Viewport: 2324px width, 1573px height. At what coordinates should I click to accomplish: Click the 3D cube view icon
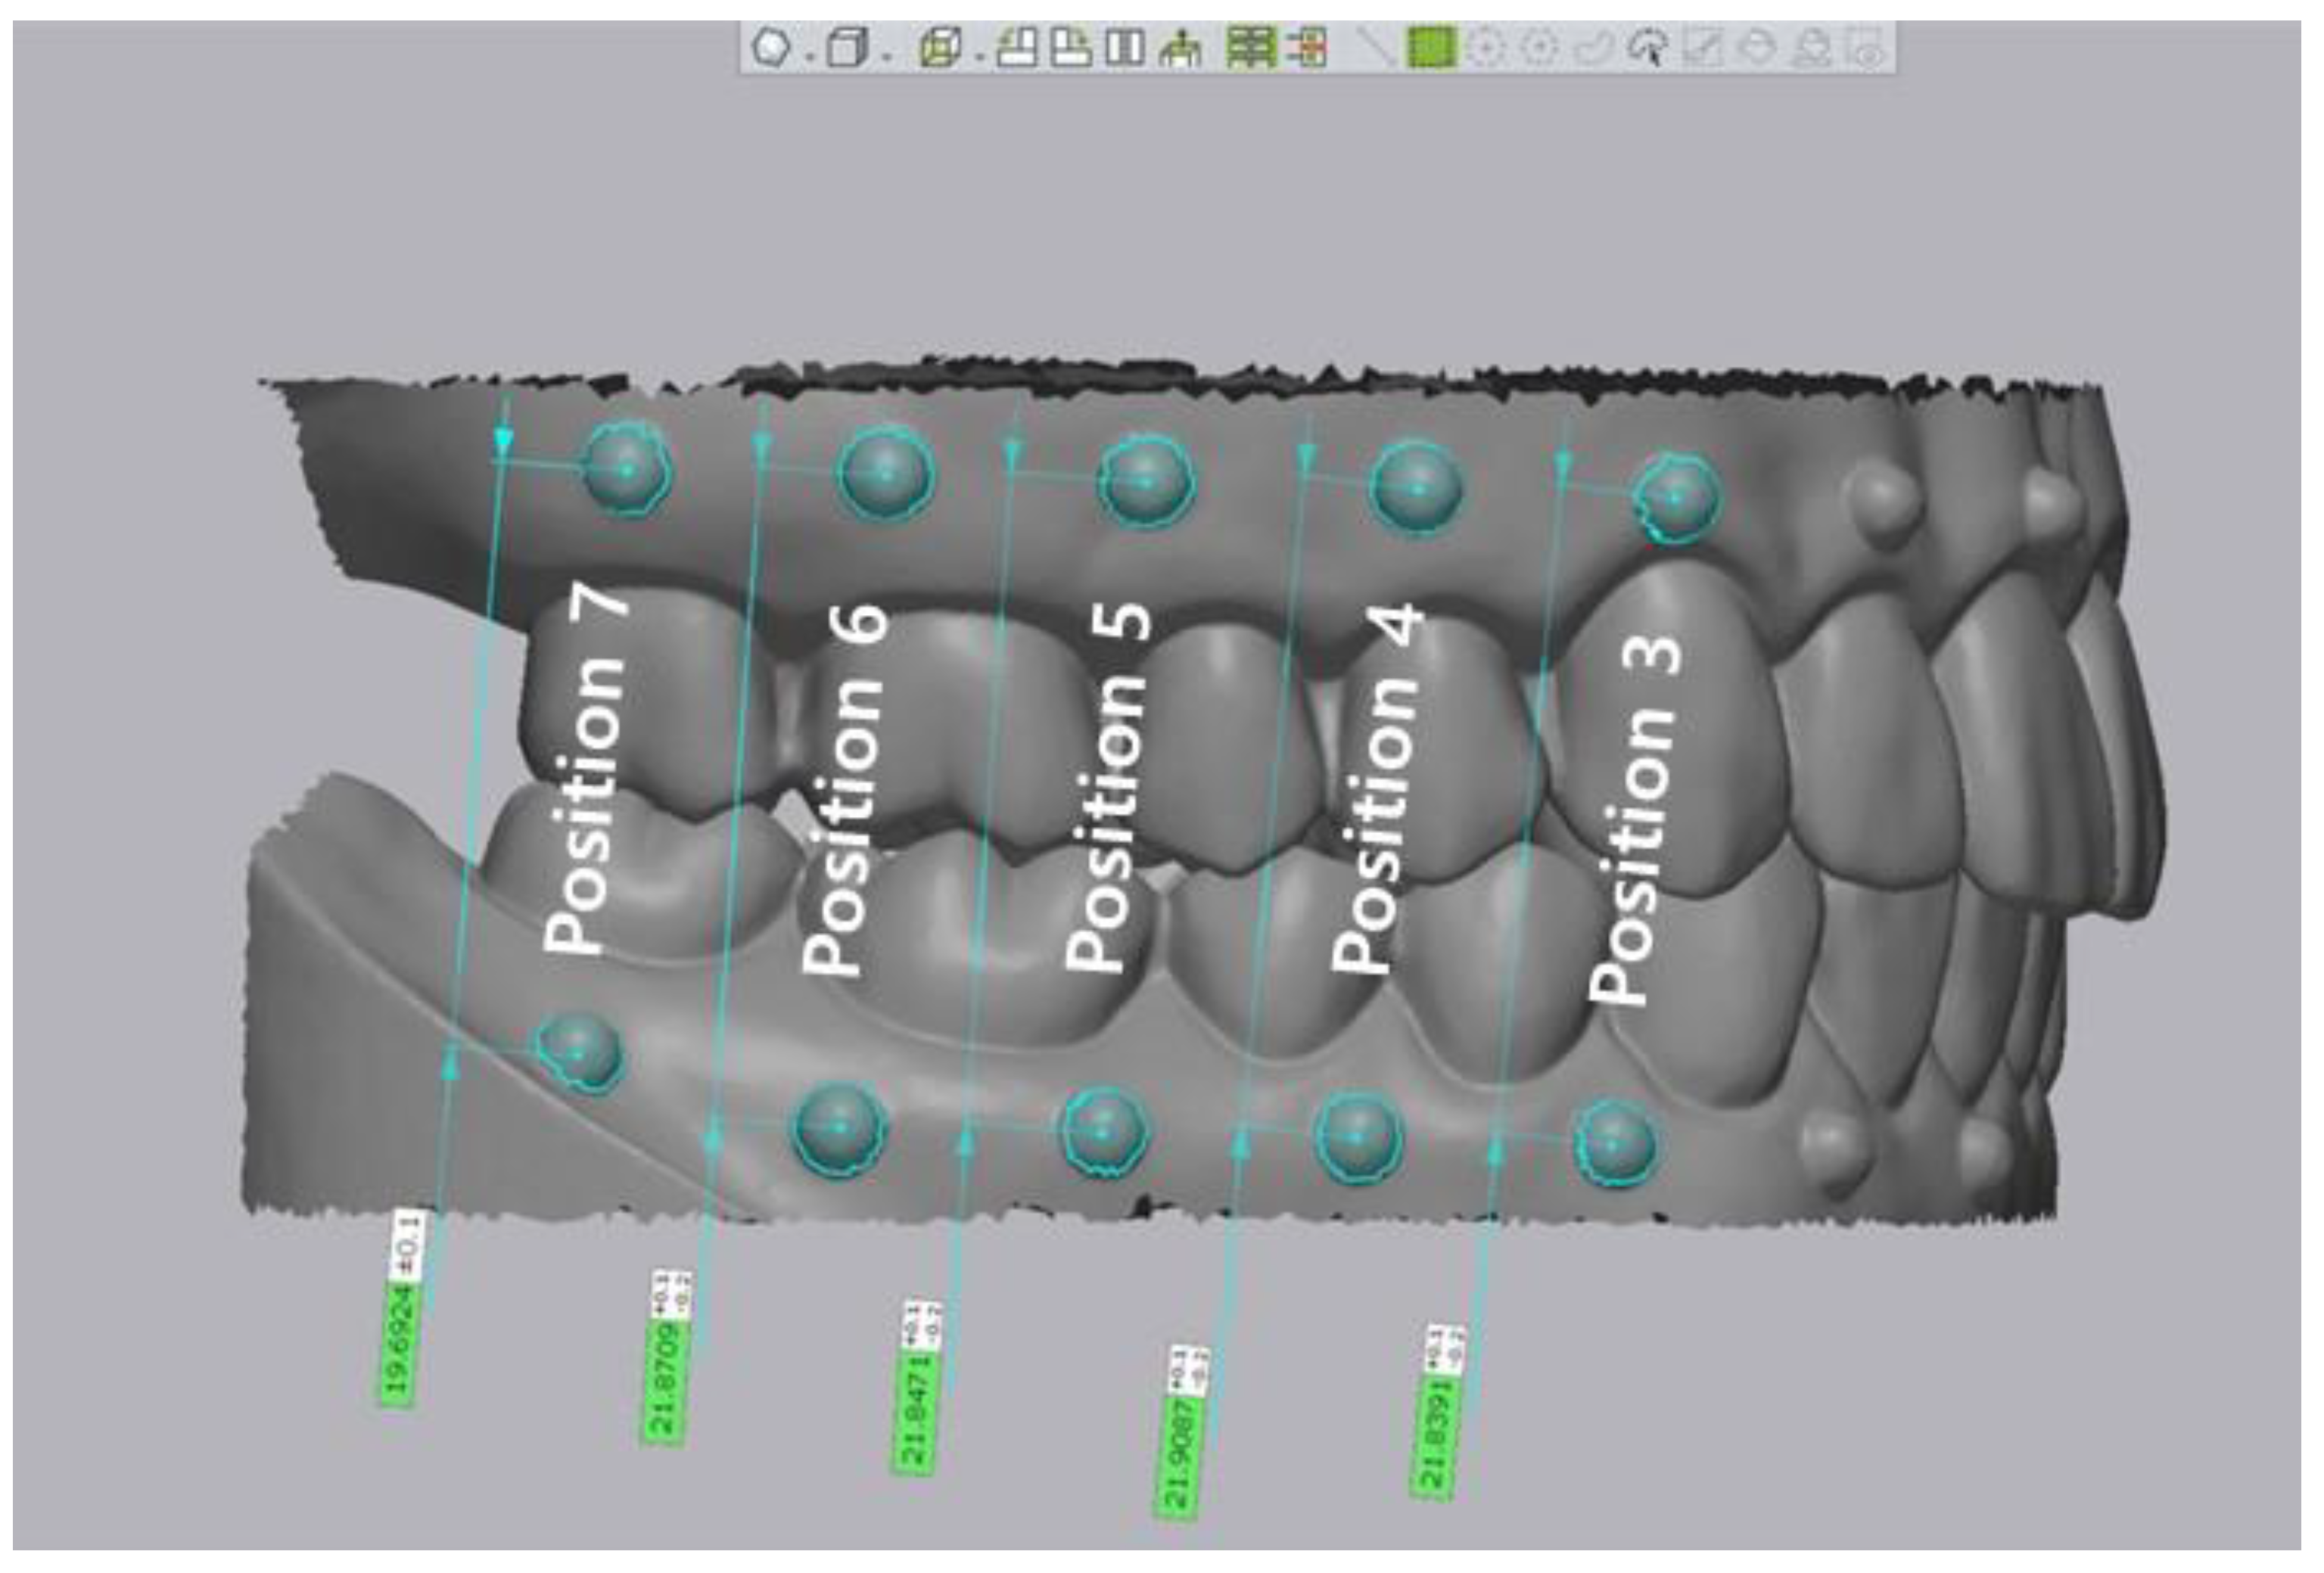point(848,47)
